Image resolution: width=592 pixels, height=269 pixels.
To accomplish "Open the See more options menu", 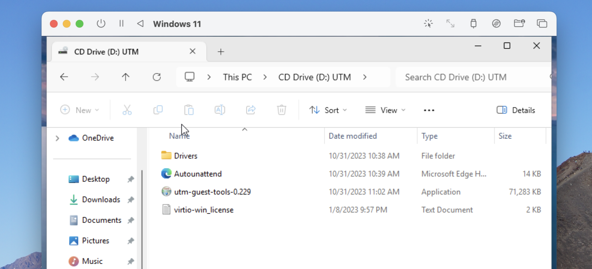I will click(x=429, y=110).
